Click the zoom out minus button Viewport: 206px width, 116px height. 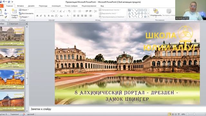point(187,114)
